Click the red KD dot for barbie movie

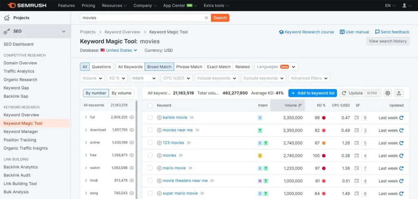pyautogui.click(x=324, y=118)
